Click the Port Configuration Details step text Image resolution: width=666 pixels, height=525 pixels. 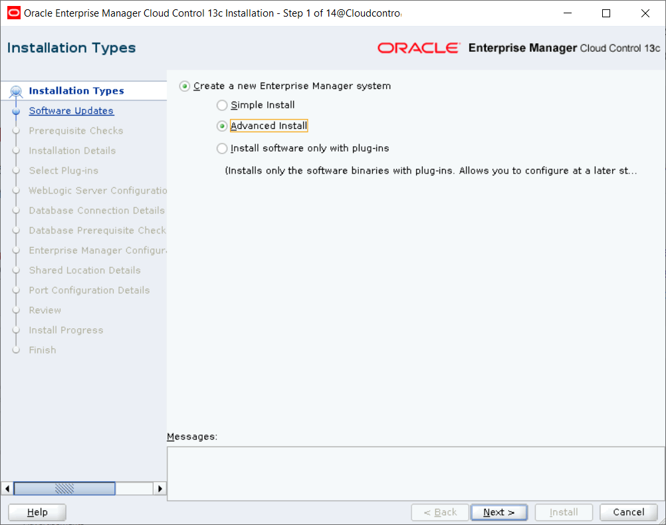pyautogui.click(x=90, y=290)
